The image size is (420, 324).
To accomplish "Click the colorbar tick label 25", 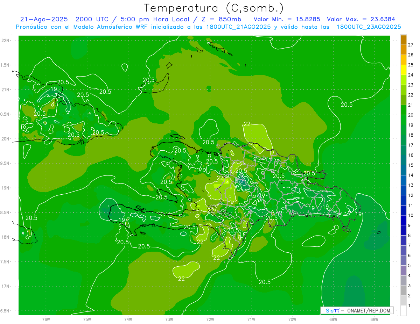I will coord(411,65).
